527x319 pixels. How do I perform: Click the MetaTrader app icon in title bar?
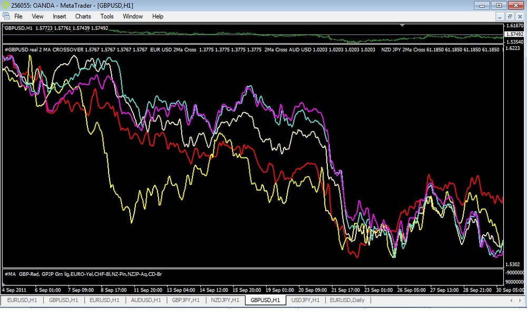click(x=5, y=5)
